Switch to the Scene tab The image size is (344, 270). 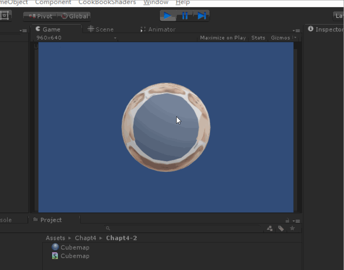(101, 29)
